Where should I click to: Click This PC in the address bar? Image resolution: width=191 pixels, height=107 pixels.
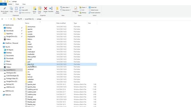coord(20,19)
